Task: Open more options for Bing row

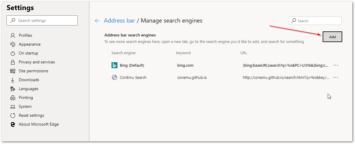Action: pos(336,65)
